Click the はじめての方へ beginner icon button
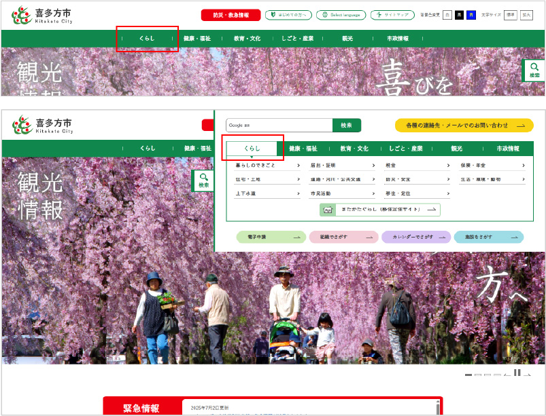This screenshot has width=546, height=416. [x=288, y=15]
